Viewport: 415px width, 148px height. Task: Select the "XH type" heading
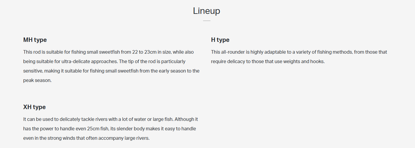pos(34,107)
